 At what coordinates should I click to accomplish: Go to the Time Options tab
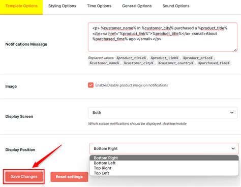click(99, 6)
